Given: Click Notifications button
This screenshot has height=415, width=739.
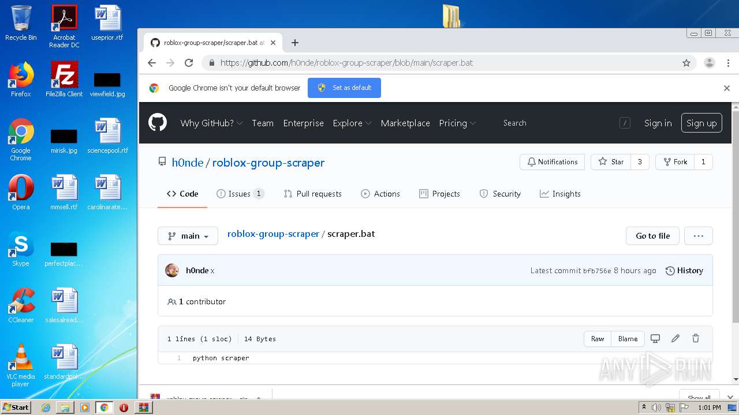Looking at the screenshot, I should (552, 162).
